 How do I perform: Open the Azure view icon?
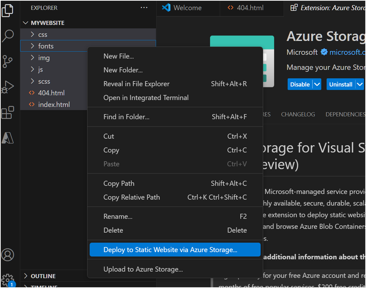pyautogui.click(x=8, y=138)
